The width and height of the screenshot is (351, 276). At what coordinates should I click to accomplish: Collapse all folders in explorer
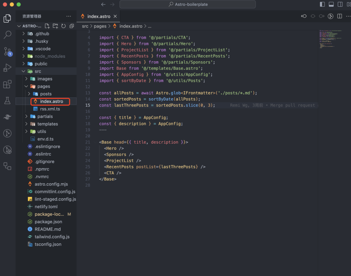[x=72, y=26]
